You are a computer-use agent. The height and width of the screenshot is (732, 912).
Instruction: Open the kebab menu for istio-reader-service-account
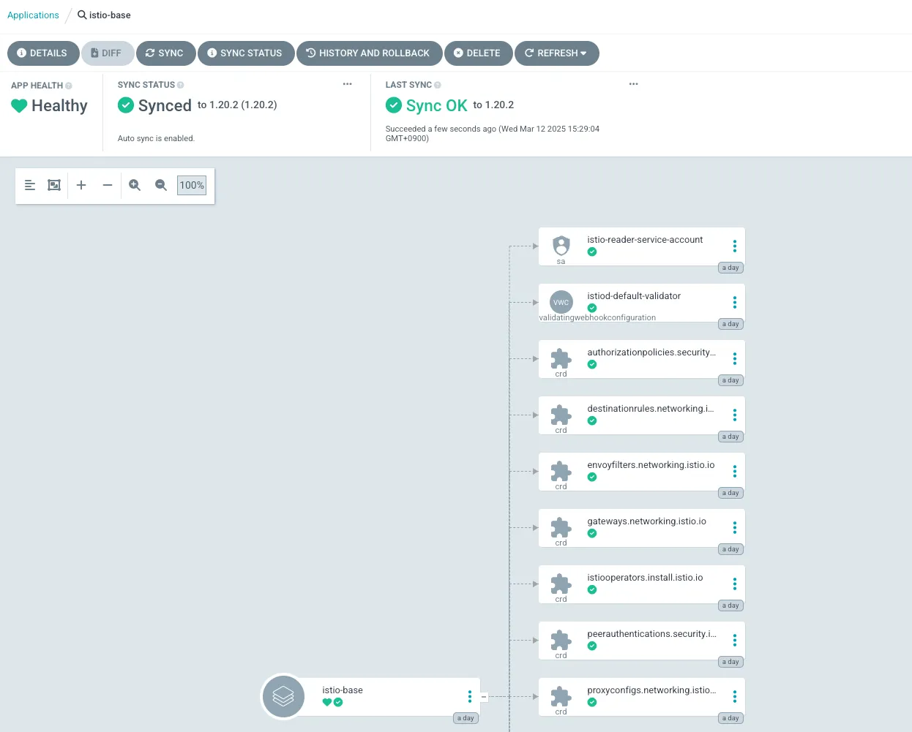pyautogui.click(x=735, y=246)
